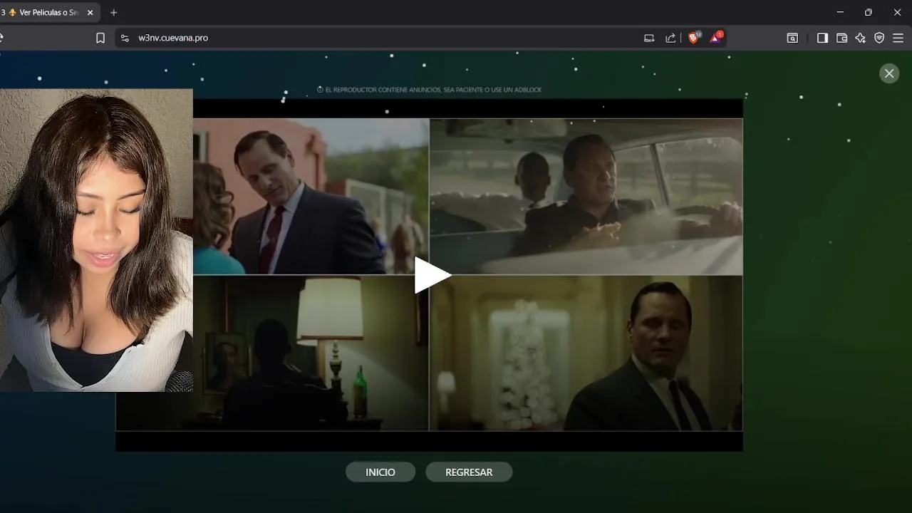Open the tab search icon

click(792, 38)
